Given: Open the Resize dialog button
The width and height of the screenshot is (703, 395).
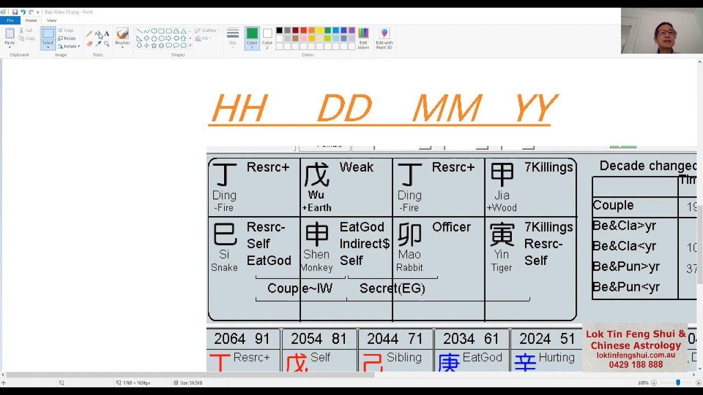Looking at the screenshot, I should (67, 38).
